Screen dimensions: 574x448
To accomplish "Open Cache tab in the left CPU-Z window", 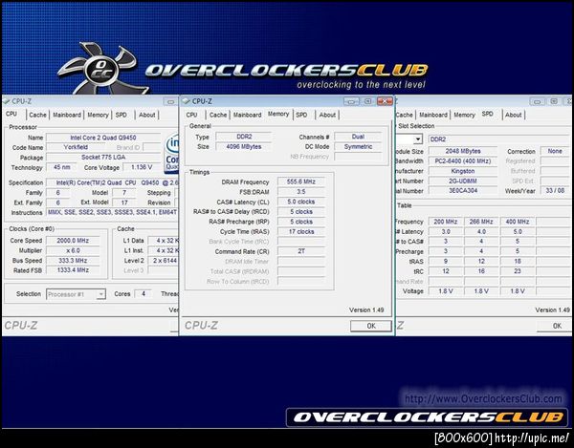I will coord(37,115).
